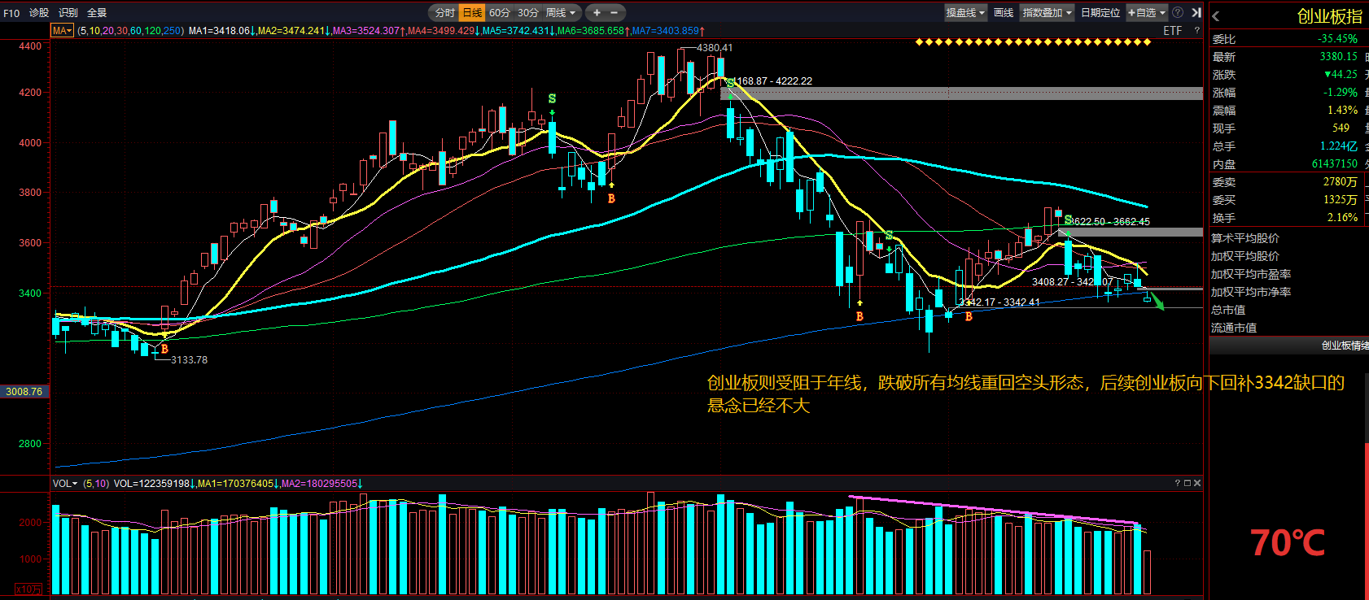The image size is (1369, 600).
Task: Open the 识别 pattern recognition menu
Action: (x=68, y=13)
